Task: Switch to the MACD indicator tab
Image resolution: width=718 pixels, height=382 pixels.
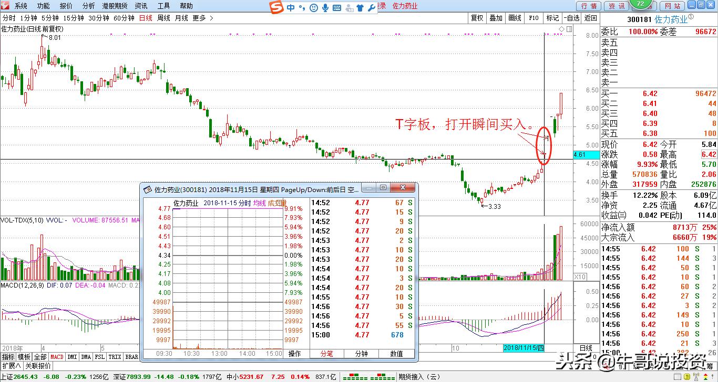Action: (x=57, y=356)
